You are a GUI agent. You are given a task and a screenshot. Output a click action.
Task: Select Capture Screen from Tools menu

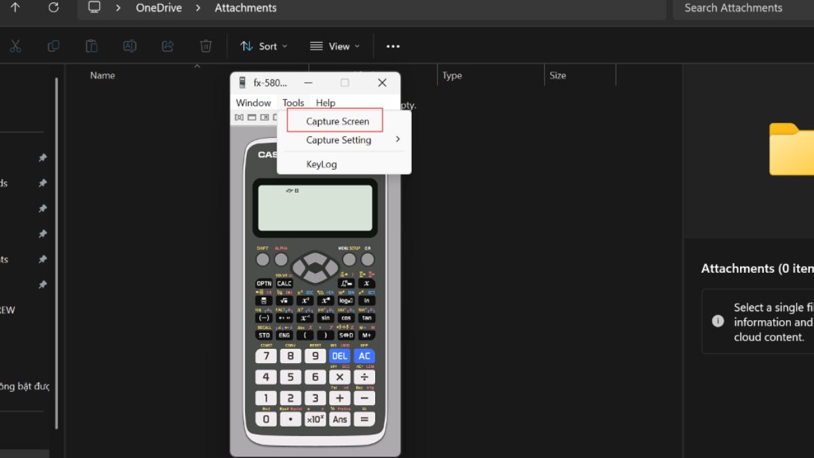click(337, 121)
